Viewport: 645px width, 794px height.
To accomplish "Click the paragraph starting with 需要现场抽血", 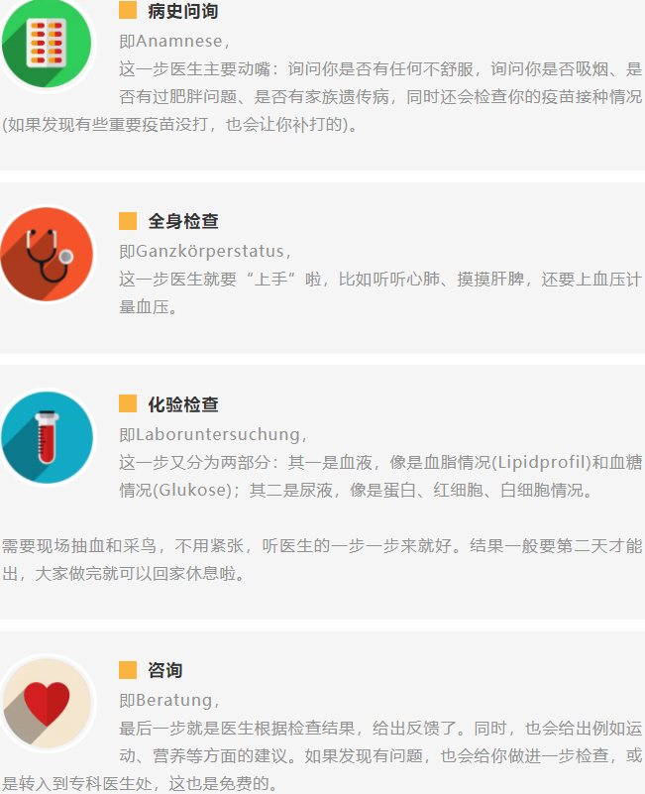I will [322, 559].
